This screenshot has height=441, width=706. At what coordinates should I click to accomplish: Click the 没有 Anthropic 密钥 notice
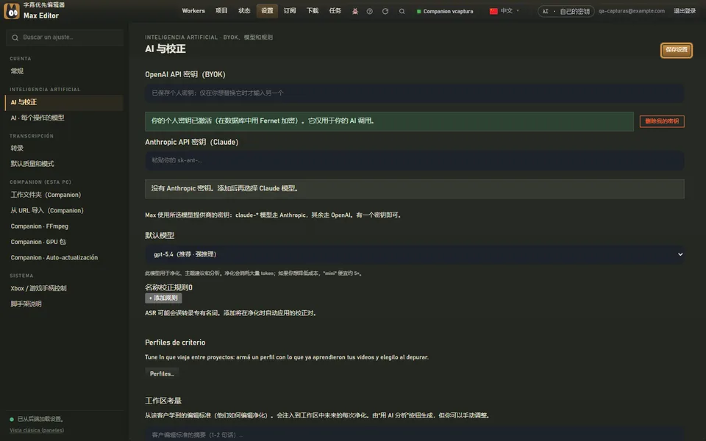[x=414, y=189]
